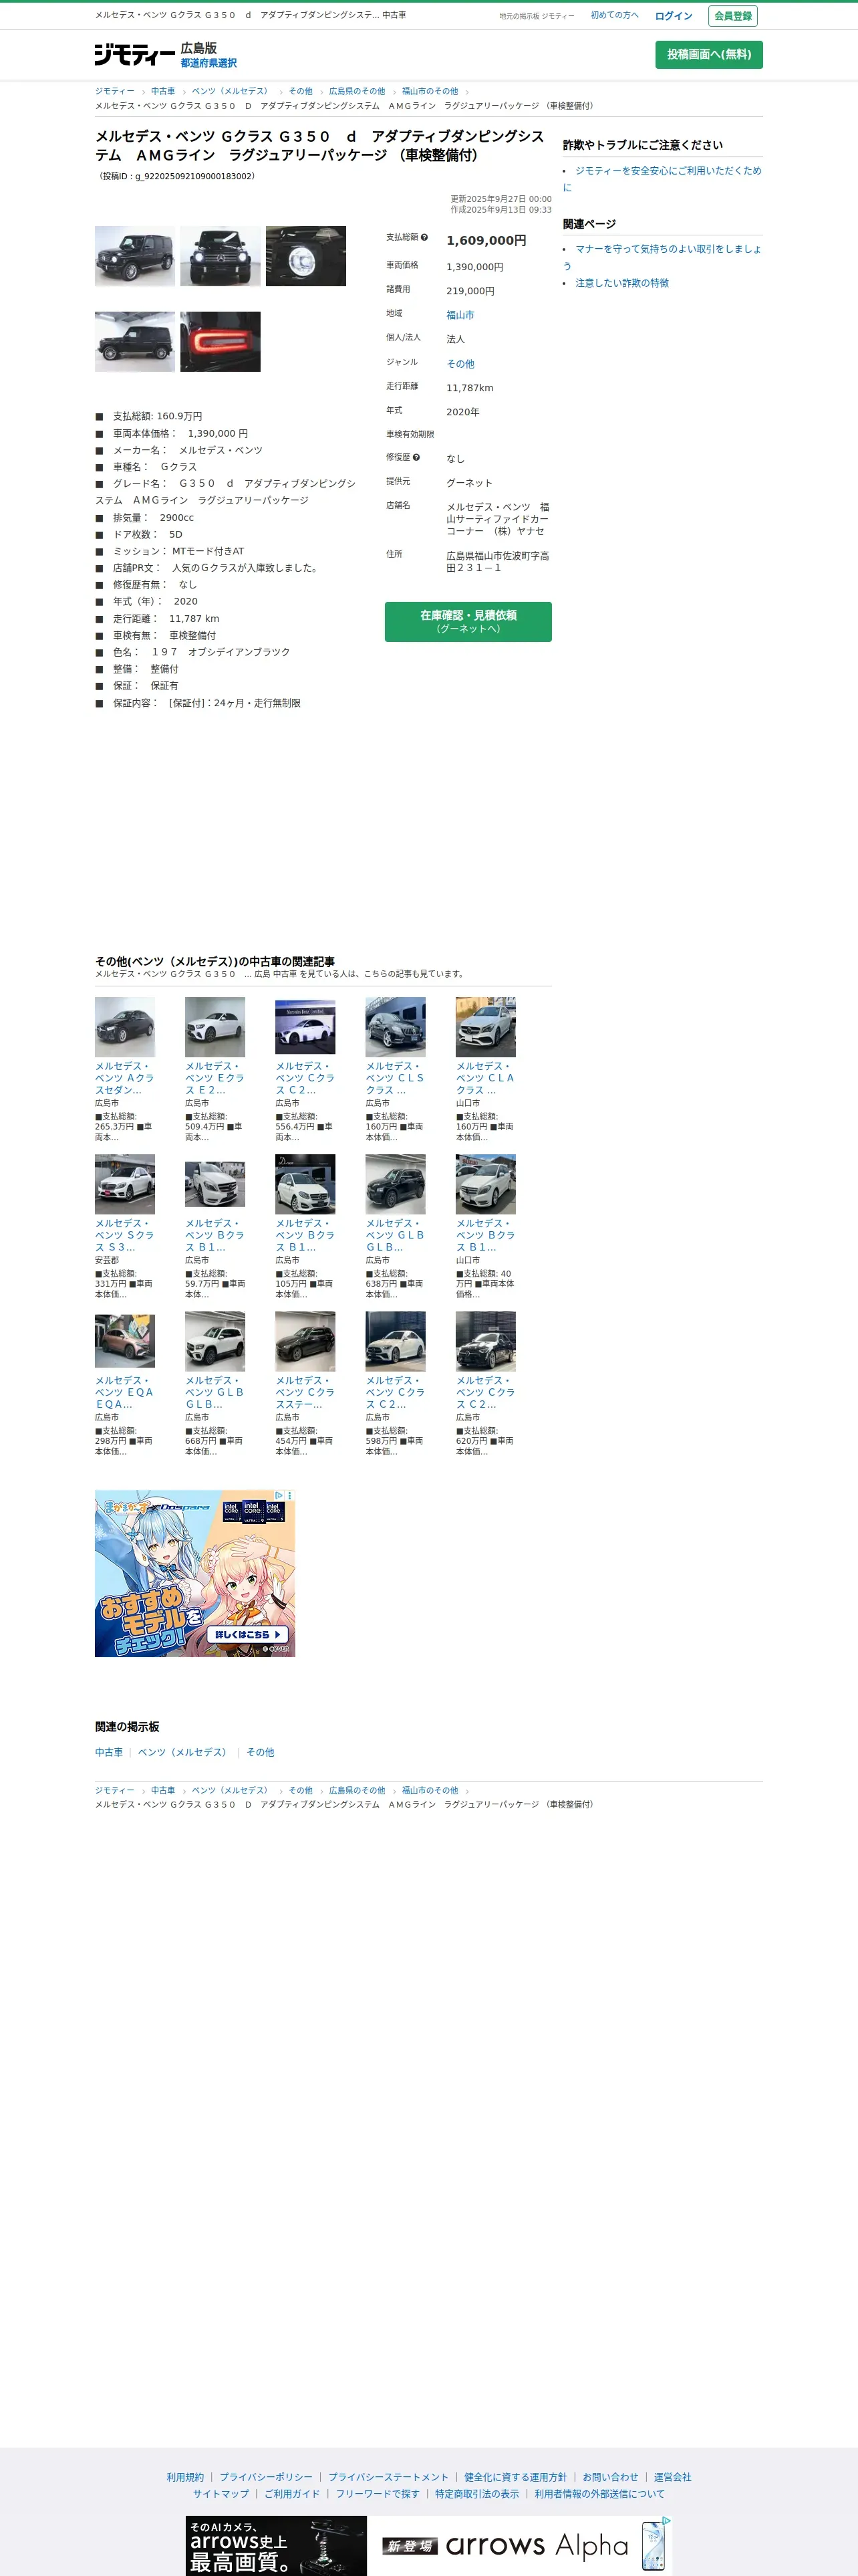Click その他 under 関連の掲示板
858x2576 pixels.
(261, 1752)
